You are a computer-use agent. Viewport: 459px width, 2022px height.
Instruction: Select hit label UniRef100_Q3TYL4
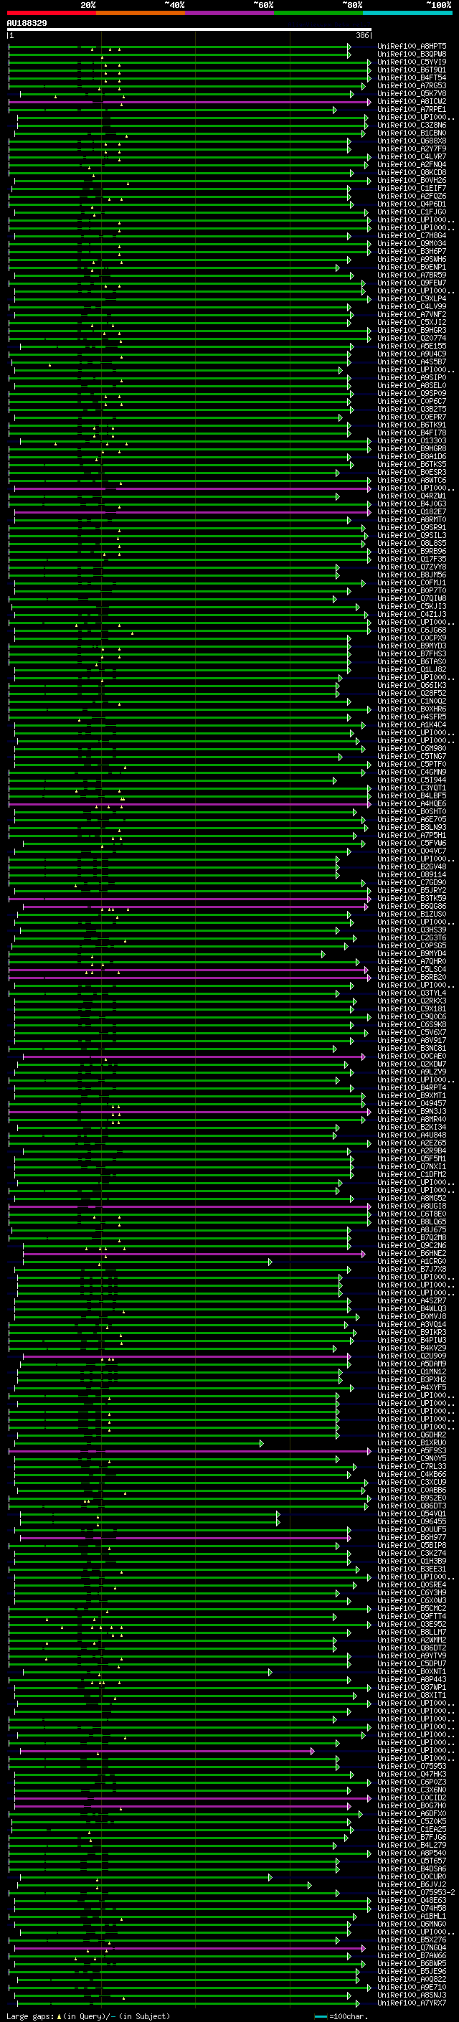[x=412, y=993]
